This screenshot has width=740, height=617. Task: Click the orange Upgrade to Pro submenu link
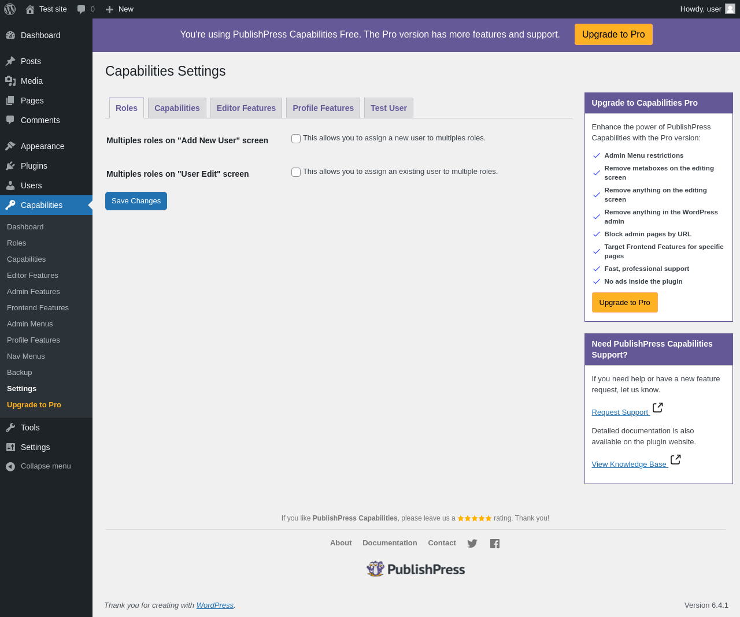[x=34, y=405]
